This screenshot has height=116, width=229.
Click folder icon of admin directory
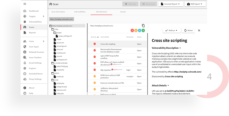point(53,73)
